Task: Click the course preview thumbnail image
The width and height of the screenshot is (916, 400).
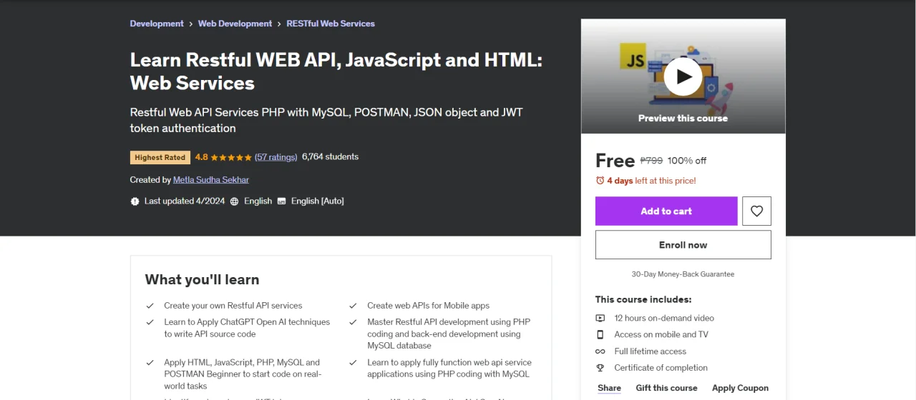Action: pos(683,76)
